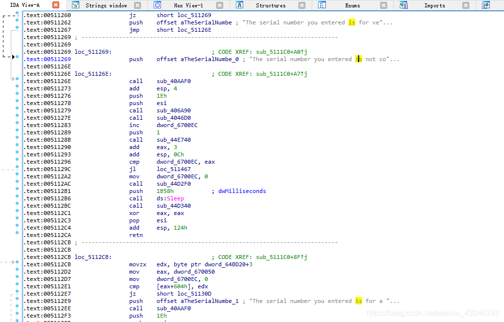Select aTheSerialNumbe_0 operand at 00511269
Screen dimensions: 504x322
[x=209, y=59]
